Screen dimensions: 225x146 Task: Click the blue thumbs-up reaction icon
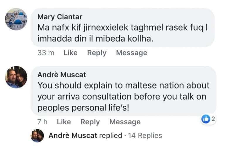206,119
